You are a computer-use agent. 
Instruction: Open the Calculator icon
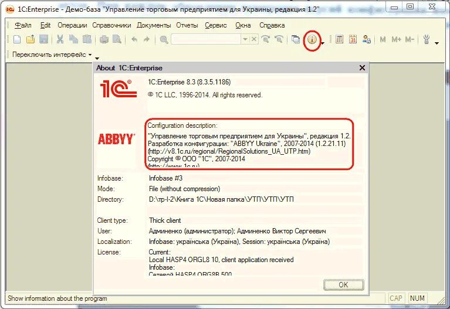tap(339, 39)
